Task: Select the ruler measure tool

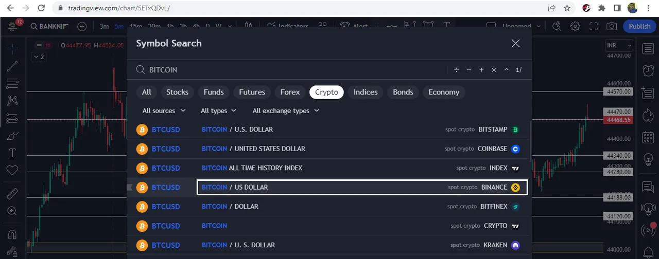Action: tap(12, 194)
